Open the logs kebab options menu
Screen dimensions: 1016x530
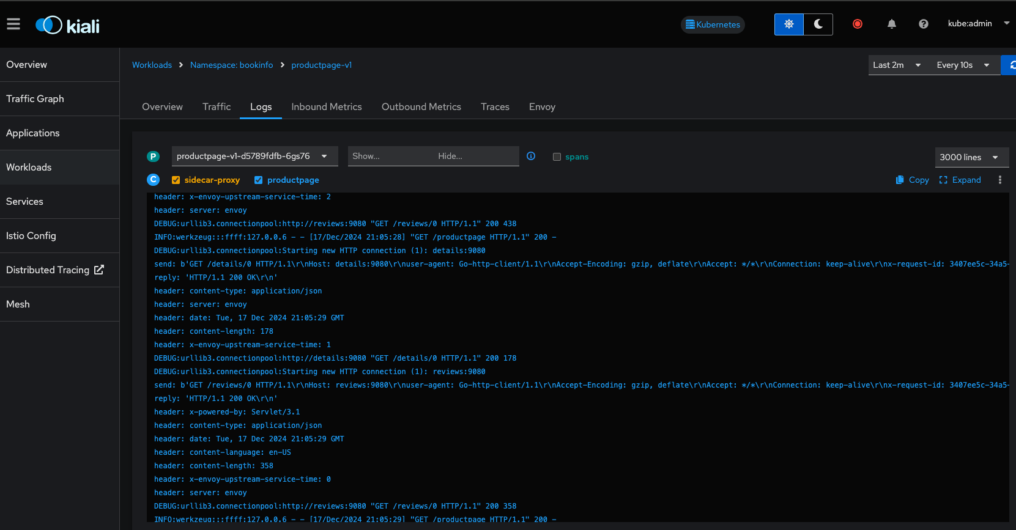[1000, 180]
